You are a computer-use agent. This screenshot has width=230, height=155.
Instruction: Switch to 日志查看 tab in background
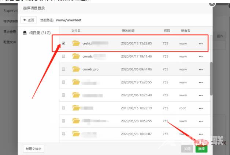pos(9,32)
